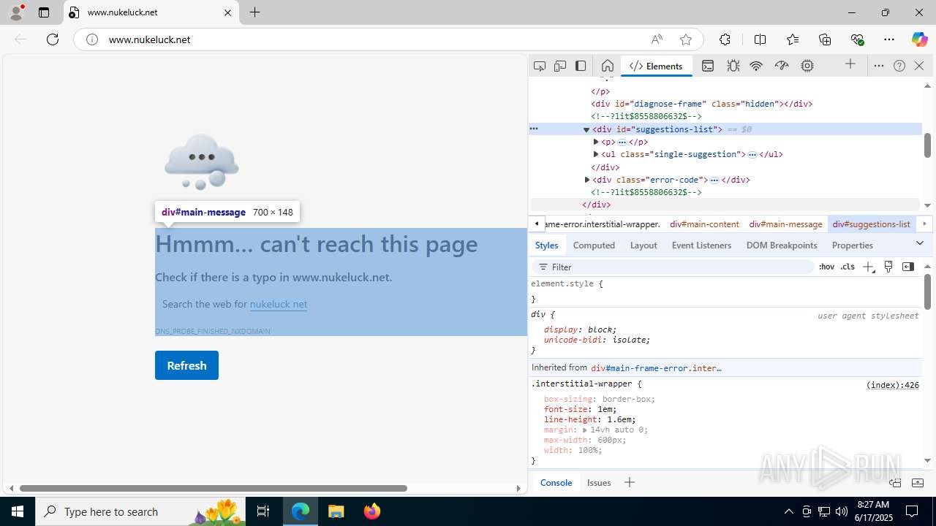Open Firefox from the taskbar

click(x=372, y=511)
